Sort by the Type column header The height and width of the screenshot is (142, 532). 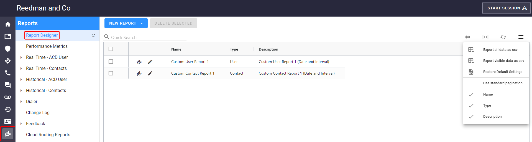click(234, 49)
